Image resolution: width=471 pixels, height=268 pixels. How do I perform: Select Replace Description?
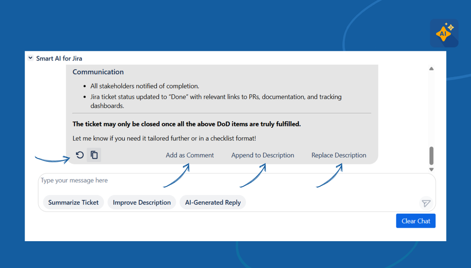coord(339,155)
